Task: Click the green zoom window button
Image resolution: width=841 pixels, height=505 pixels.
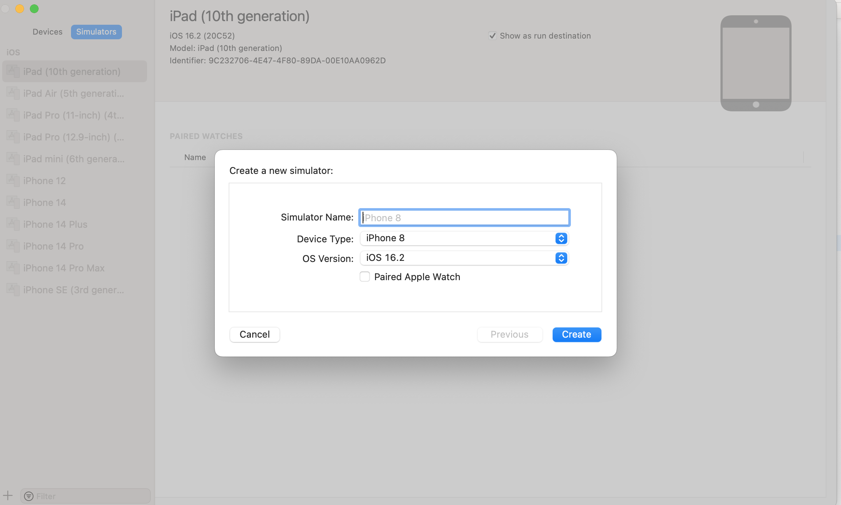Action: coord(34,9)
